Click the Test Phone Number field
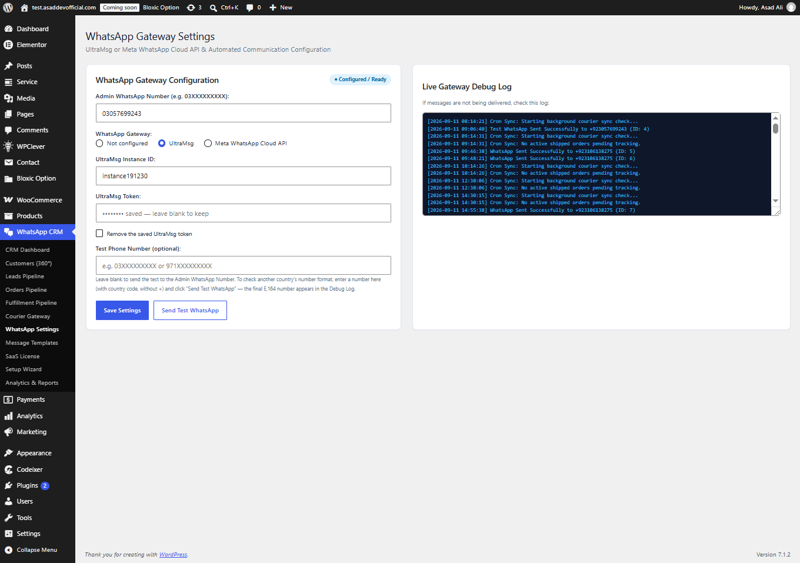 click(244, 265)
